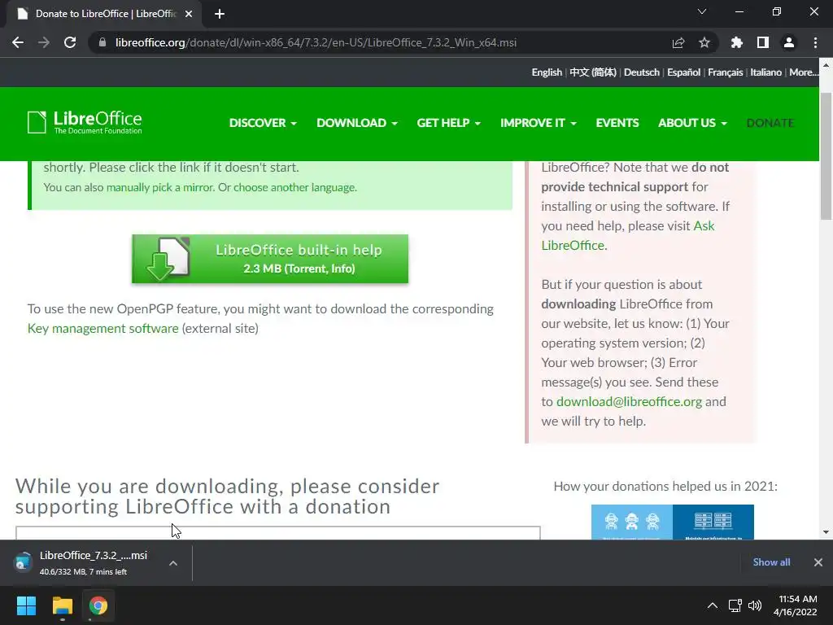
Task: Go back using the browser back arrow
Action: click(x=18, y=42)
